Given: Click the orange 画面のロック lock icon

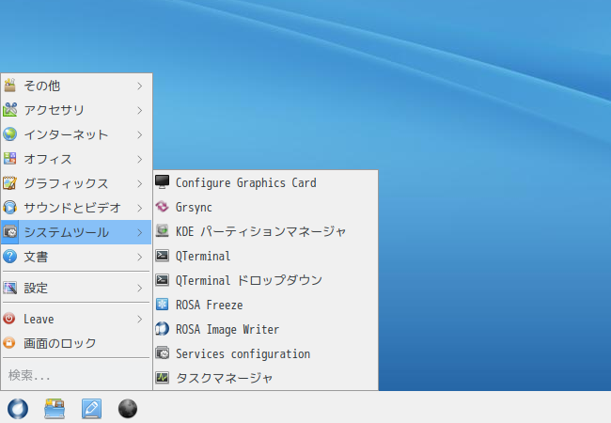Looking at the screenshot, I should (x=9, y=343).
